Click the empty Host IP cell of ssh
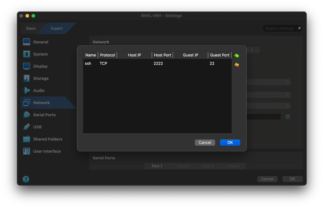This screenshot has height=208, width=324. point(134,64)
